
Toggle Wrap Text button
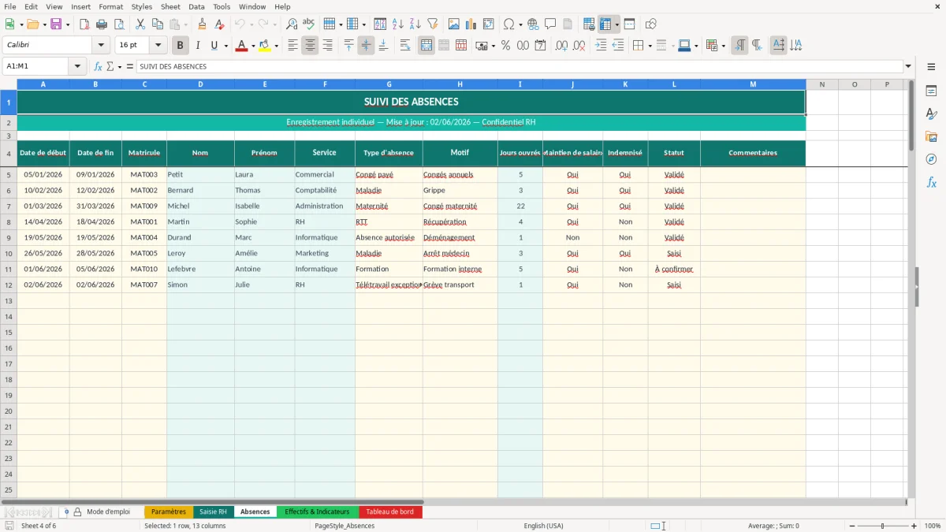coord(405,46)
